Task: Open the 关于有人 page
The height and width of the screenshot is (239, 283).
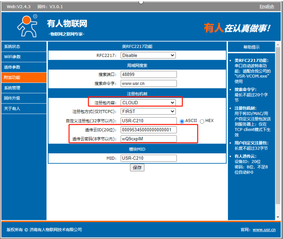Action: (x=24, y=109)
